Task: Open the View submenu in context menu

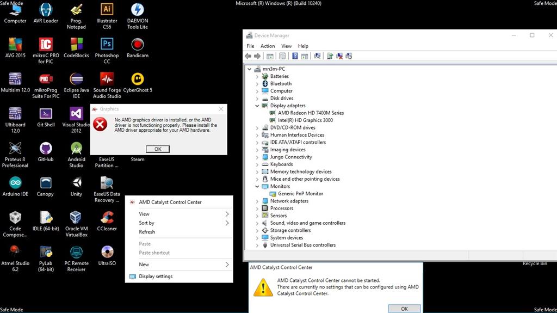Action: [x=179, y=214]
